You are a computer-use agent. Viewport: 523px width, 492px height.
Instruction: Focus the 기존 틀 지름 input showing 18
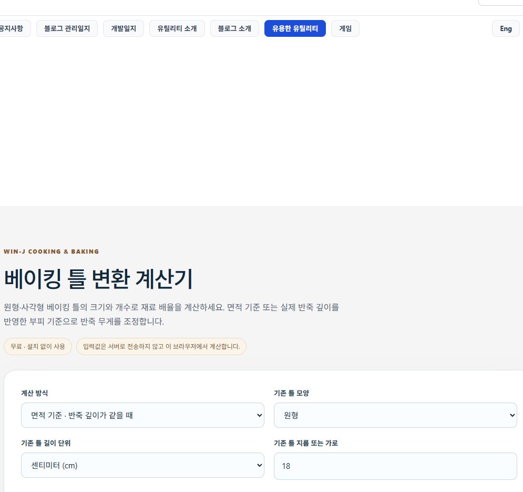coord(395,466)
